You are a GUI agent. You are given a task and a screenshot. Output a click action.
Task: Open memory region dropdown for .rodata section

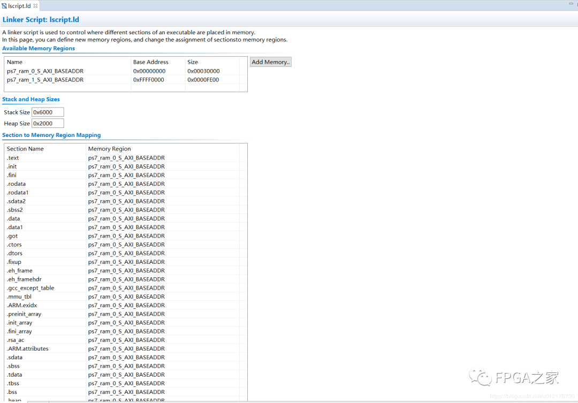coord(126,184)
